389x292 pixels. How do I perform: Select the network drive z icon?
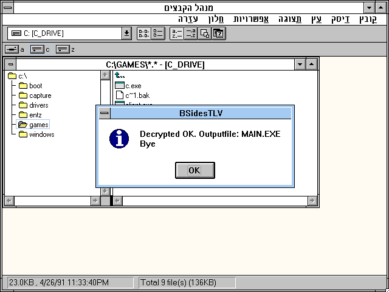[x=63, y=49]
